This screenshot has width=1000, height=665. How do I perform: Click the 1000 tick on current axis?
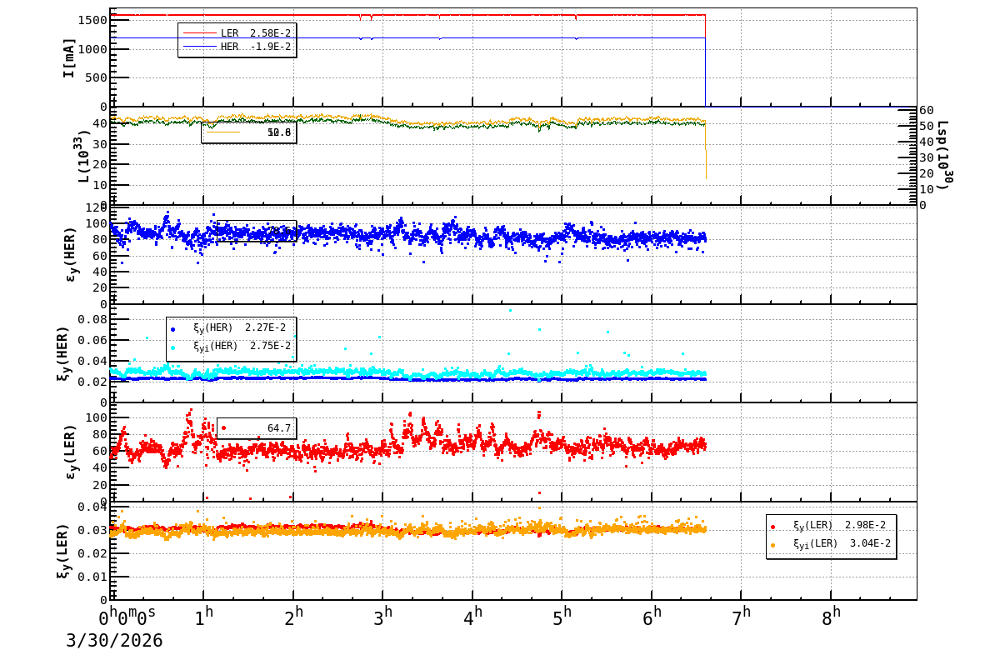(92, 49)
